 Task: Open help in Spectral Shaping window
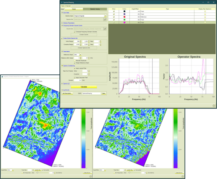(x=214, y=106)
